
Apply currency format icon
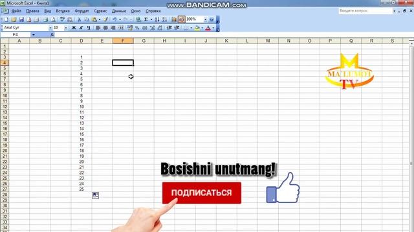(x=129, y=28)
